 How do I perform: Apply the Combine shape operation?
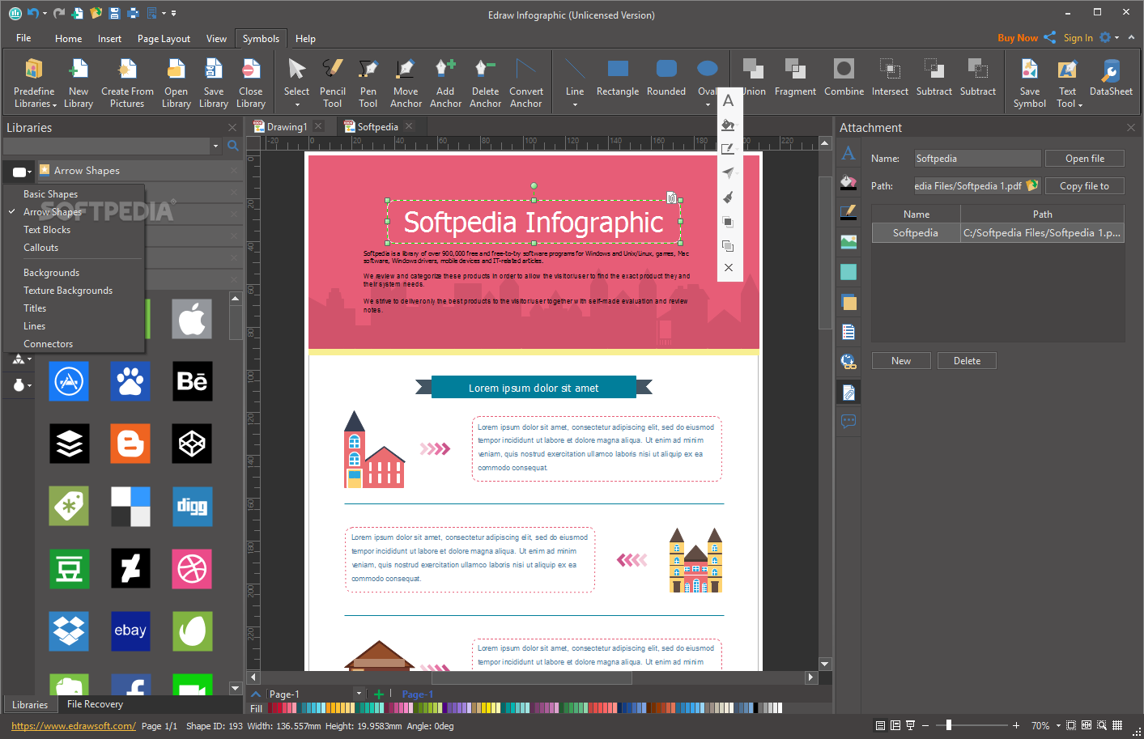click(x=844, y=79)
